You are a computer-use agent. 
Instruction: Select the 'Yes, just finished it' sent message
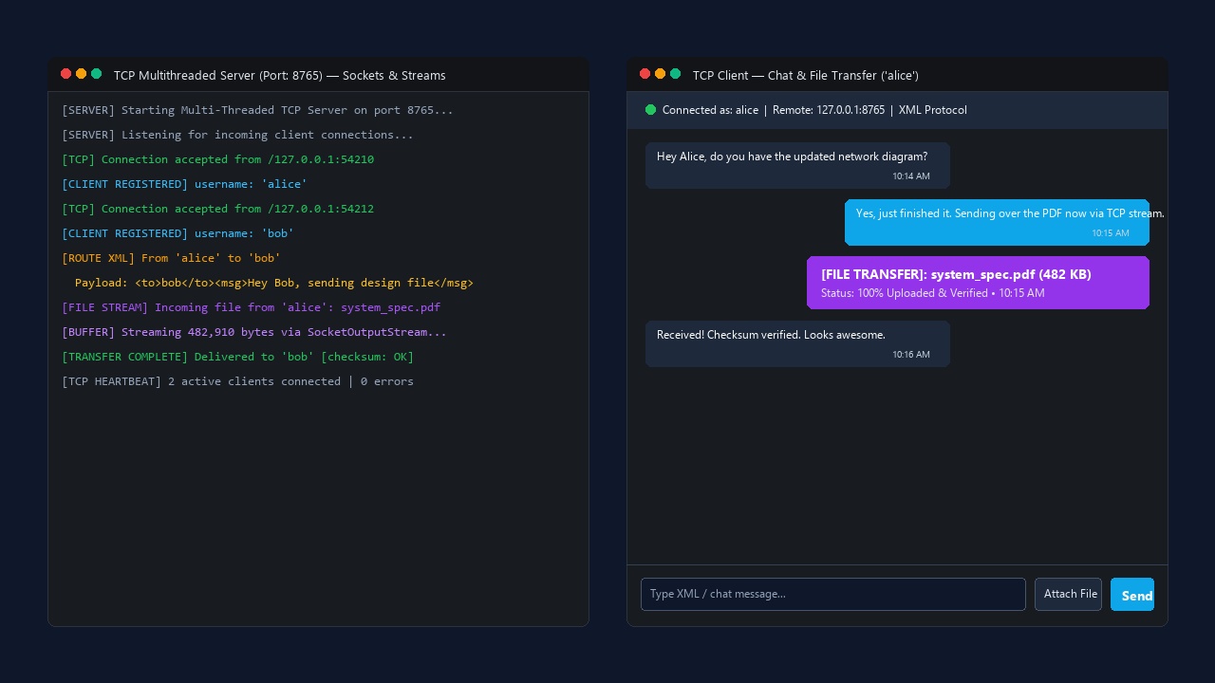[x=997, y=222]
